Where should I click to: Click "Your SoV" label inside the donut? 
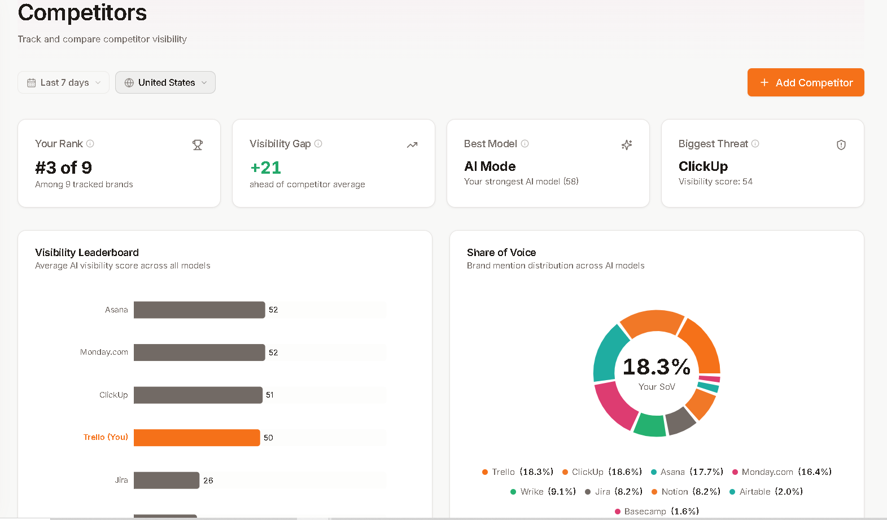[657, 387]
